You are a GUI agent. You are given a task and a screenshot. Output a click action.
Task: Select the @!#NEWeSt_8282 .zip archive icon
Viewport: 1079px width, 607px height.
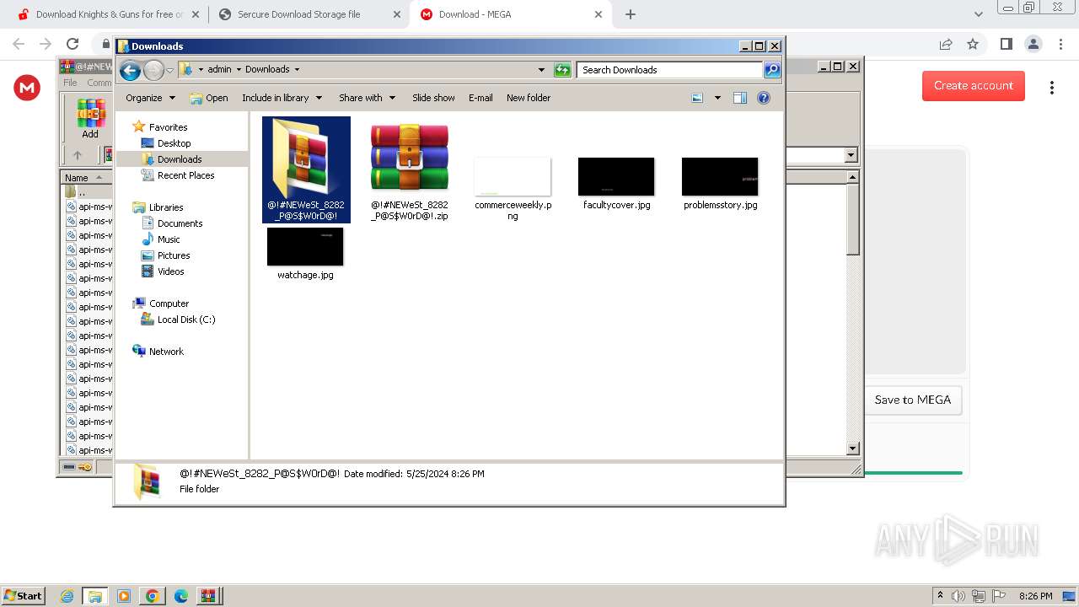[x=410, y=159]
